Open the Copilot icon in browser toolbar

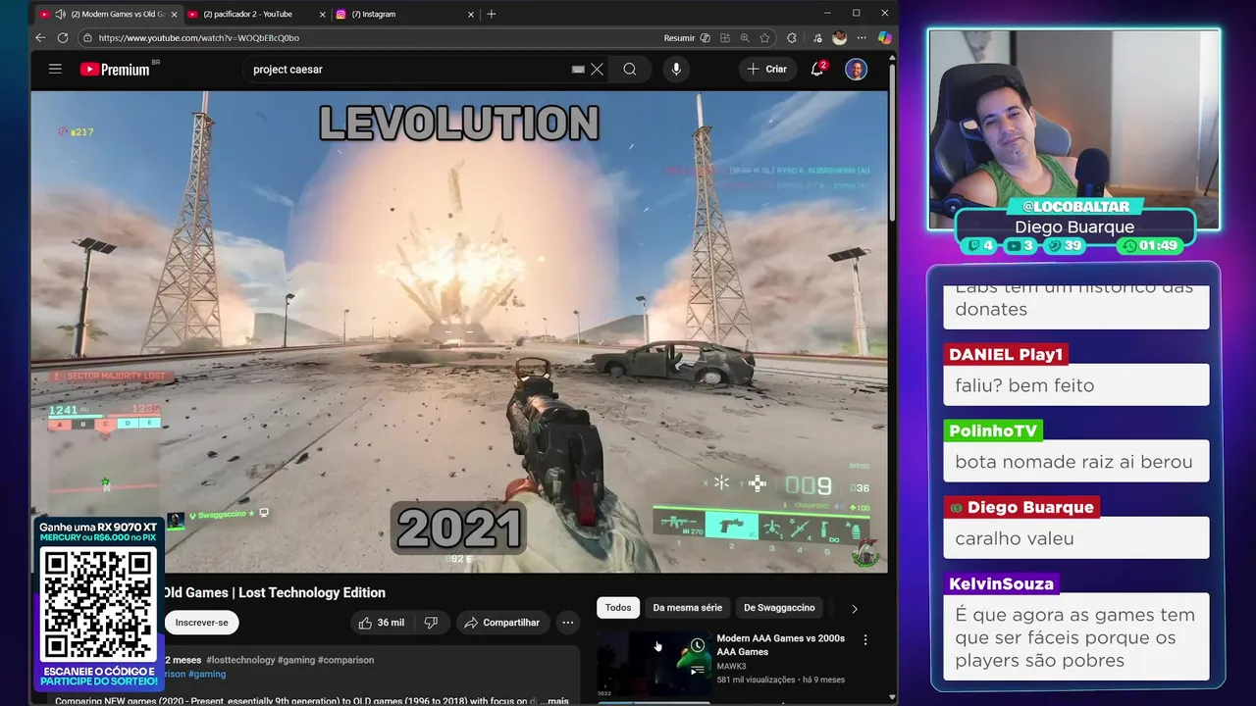[884, 38]
